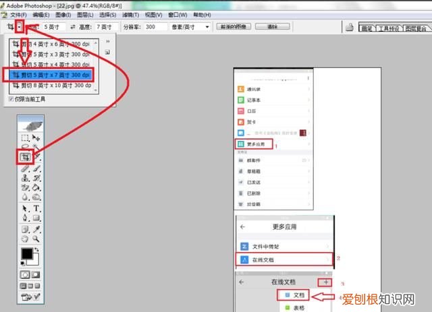Open the 图层(L) menu
This screenshot has width=432, height=312.
(85, 15)
